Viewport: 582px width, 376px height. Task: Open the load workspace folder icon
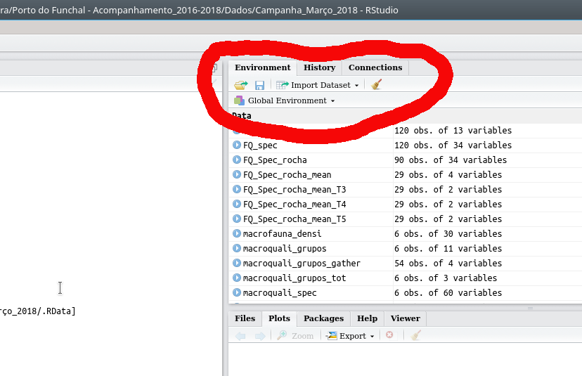click(x=240, y=85)
